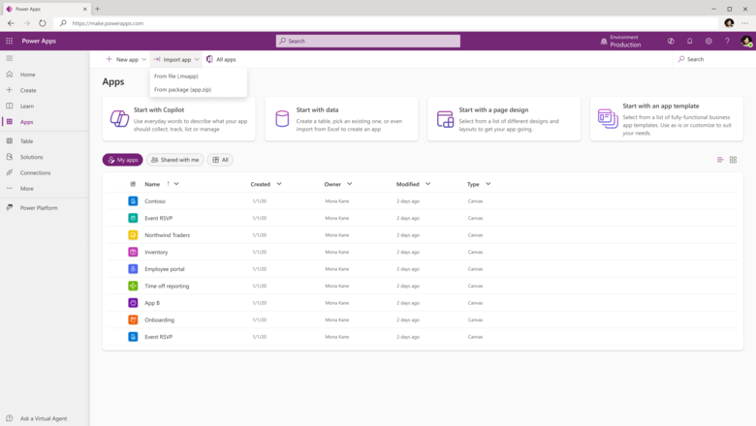Viewport: 756px width, 426px height.
Task: Open the Type column dropdown chevron
Action: point(488,184)
